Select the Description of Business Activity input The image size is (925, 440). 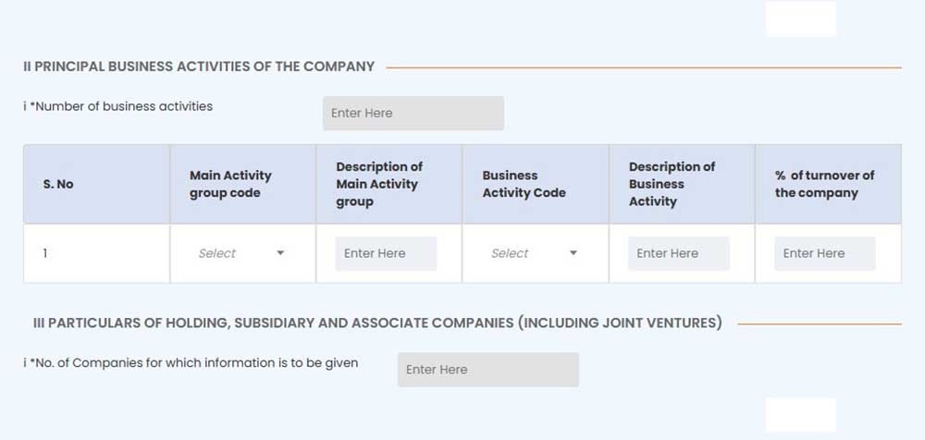[678, 253]
